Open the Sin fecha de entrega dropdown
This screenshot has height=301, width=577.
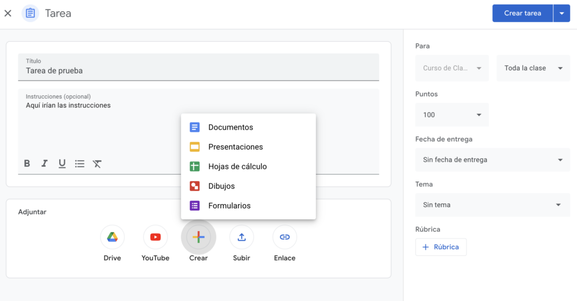(492, 160)
